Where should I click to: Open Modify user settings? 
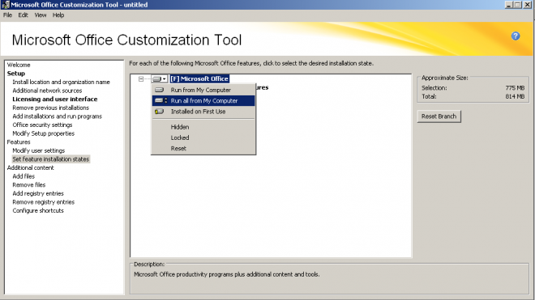pos(39,150)
